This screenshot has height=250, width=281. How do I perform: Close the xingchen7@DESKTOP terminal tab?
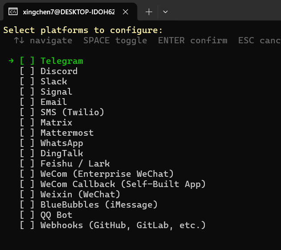point(126,12)
